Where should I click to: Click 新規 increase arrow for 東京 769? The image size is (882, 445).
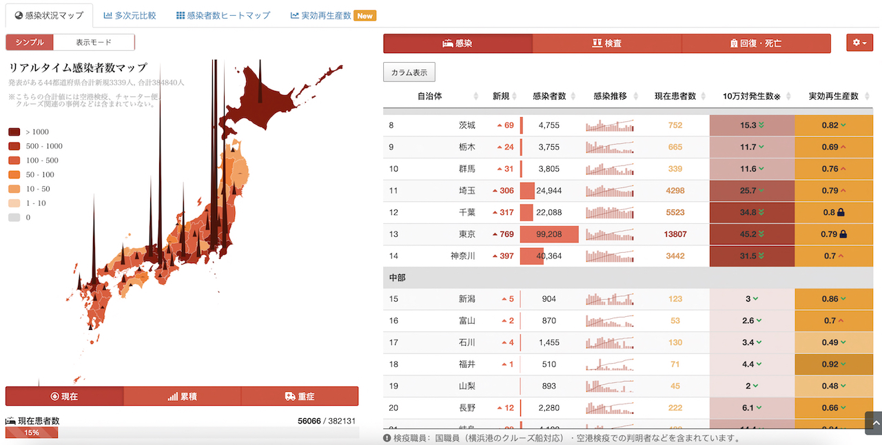click(x=495, y=234)
